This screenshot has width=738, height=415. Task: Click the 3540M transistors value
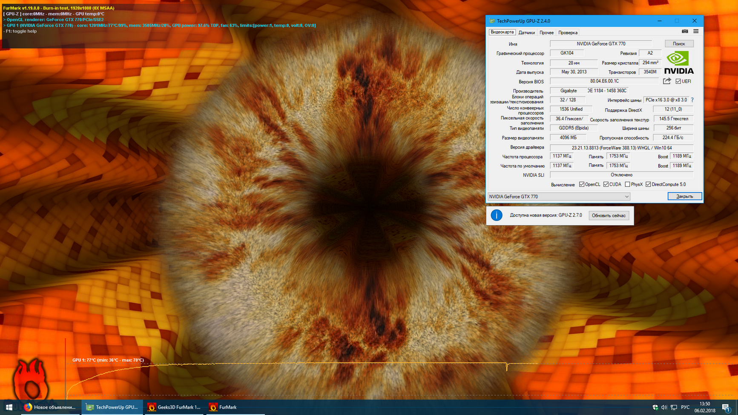tap(650, 72)
